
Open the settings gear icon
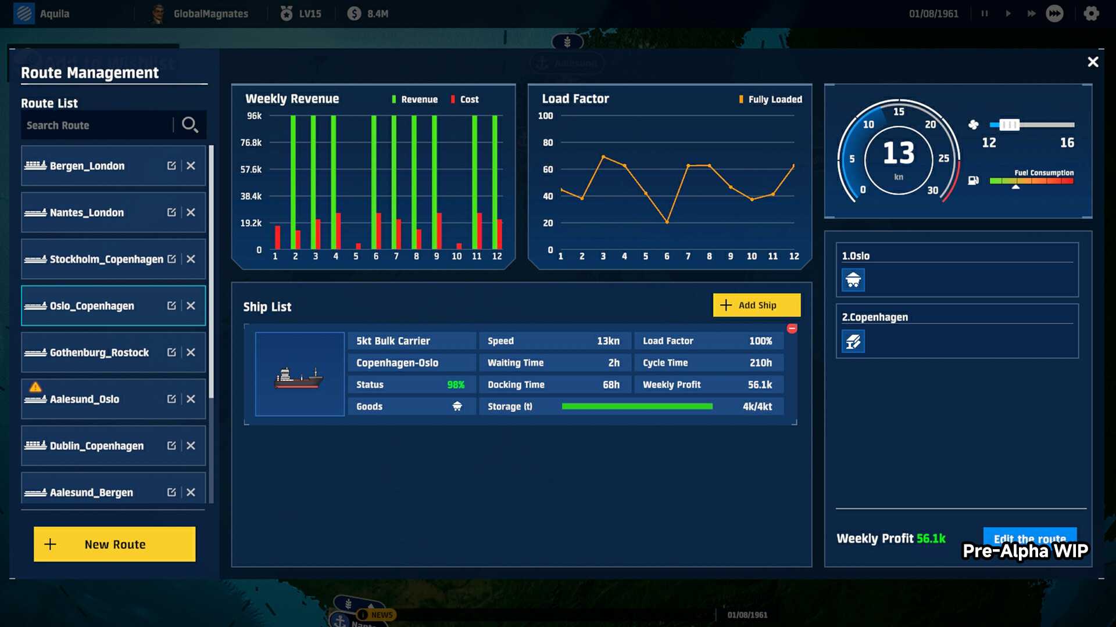tap(1092, 13)
